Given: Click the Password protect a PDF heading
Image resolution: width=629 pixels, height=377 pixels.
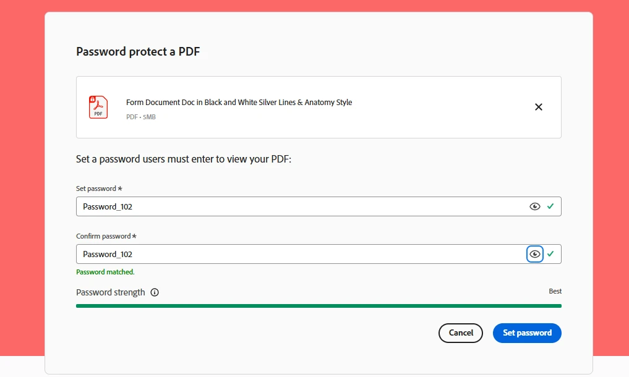Looking at the screenshot, I should (137, 51).
